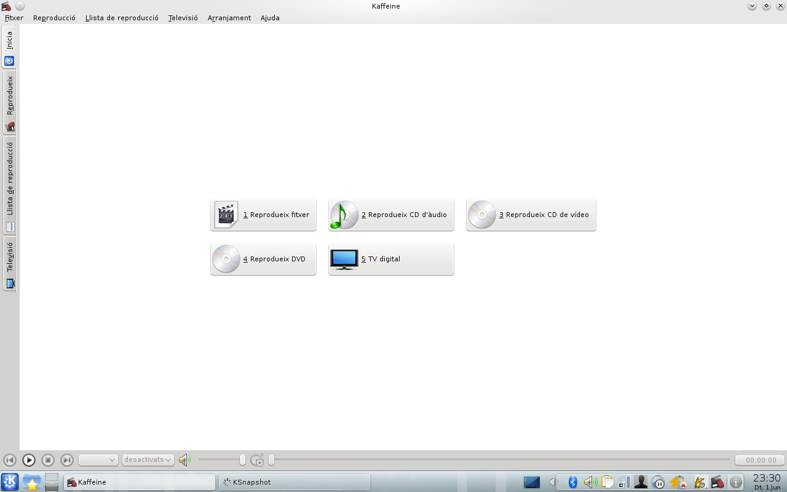Click the stop playback button
Image resolution: width=787 pixels, height=492 pixels.
click(48, 460)
